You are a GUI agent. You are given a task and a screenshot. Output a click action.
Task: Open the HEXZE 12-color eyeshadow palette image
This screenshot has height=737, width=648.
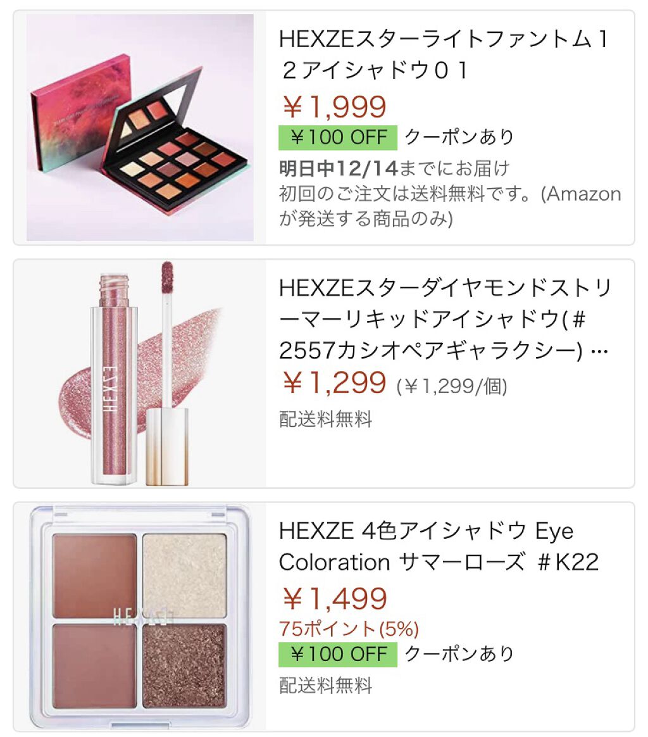[x=140, y=127]
